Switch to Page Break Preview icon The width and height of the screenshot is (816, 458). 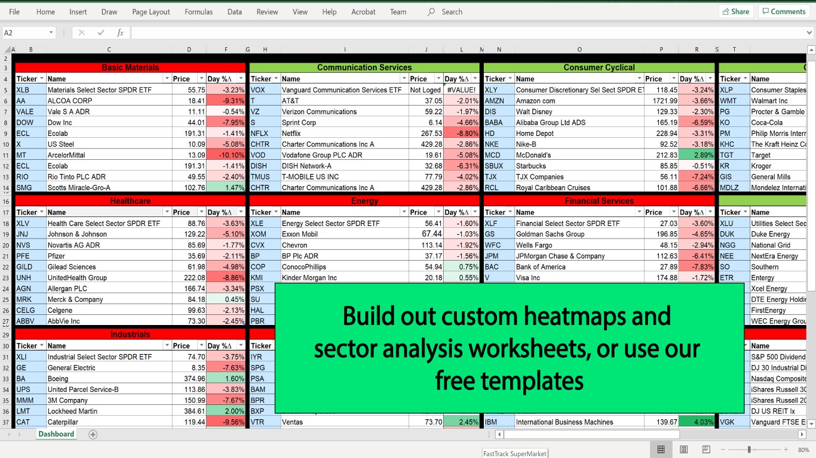tap(706, 449)
